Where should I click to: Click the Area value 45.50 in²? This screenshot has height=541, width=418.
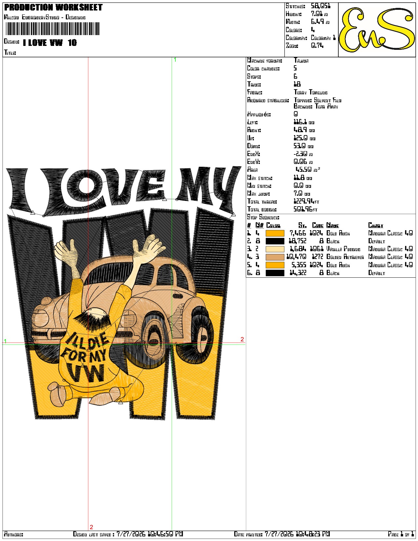point(308,170)
